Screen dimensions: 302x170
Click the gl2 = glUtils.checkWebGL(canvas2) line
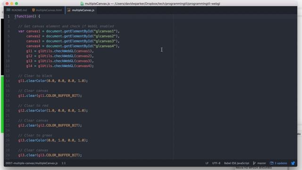point(60,56)
